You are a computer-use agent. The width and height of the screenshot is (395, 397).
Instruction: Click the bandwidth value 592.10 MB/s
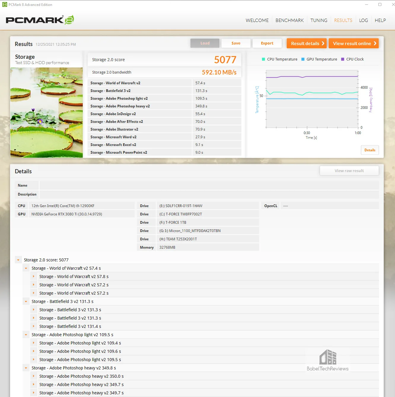[219, 72]
